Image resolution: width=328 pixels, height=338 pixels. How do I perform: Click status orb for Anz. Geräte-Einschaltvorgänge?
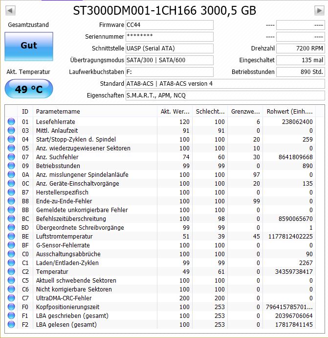tap(11, 183)
